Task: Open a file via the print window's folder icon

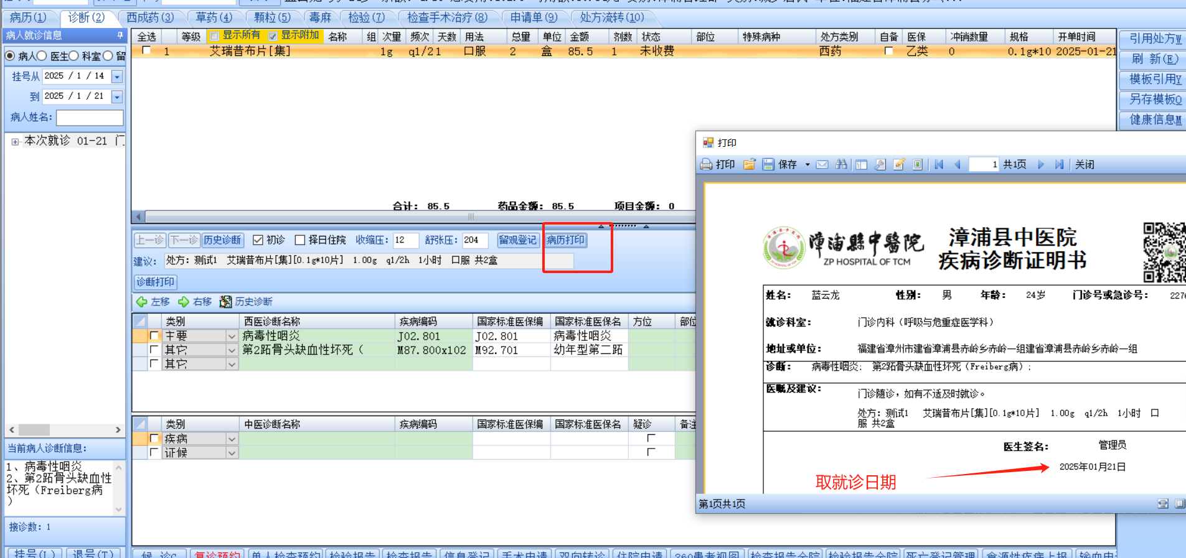Action: [749, 164]
